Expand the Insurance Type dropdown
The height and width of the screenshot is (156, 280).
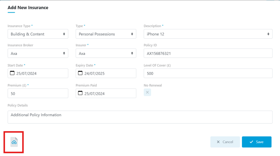[38, 34]
